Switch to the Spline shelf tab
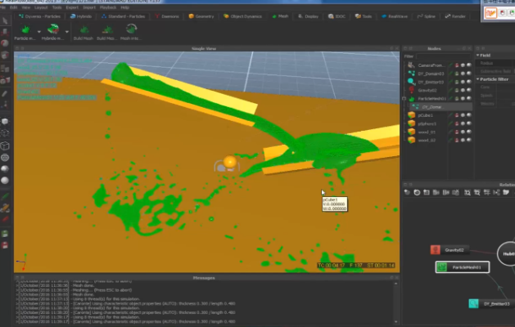The width and height of the screenshot is (515, 327). point(426,16)
